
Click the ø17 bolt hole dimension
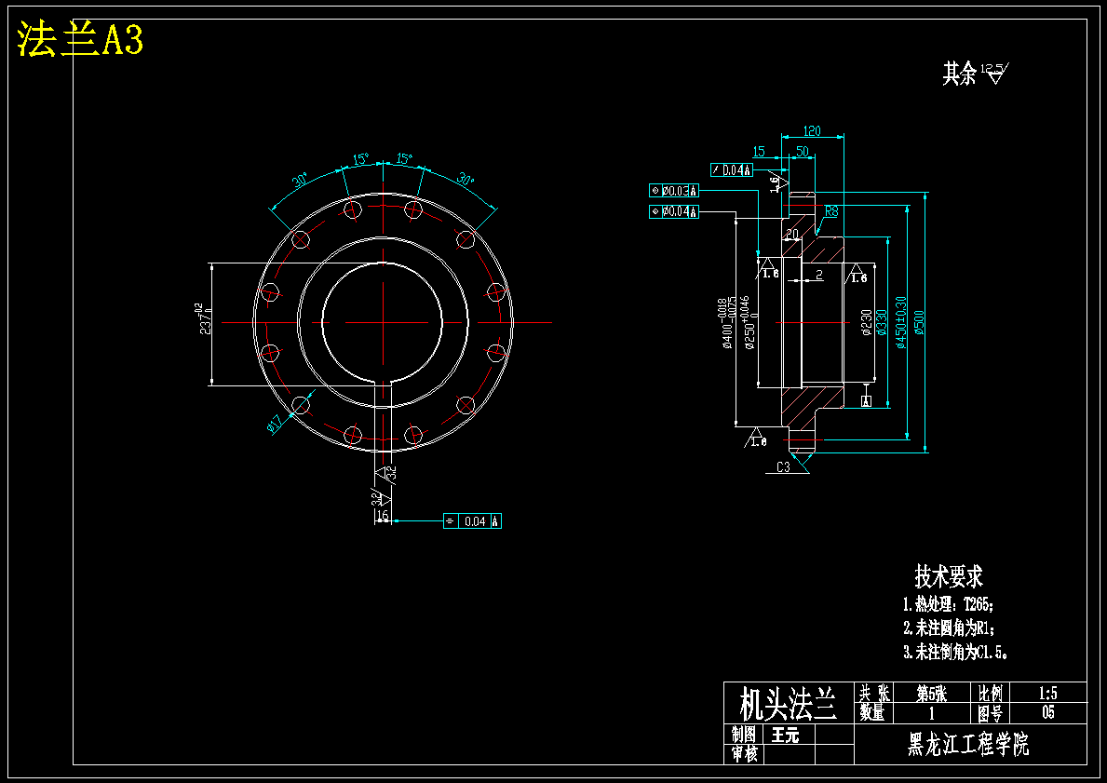click(x=276, y=424)
